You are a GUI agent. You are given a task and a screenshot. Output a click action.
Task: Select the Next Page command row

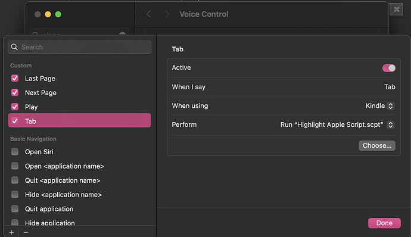pyautogui.click(x=79, y=92)
